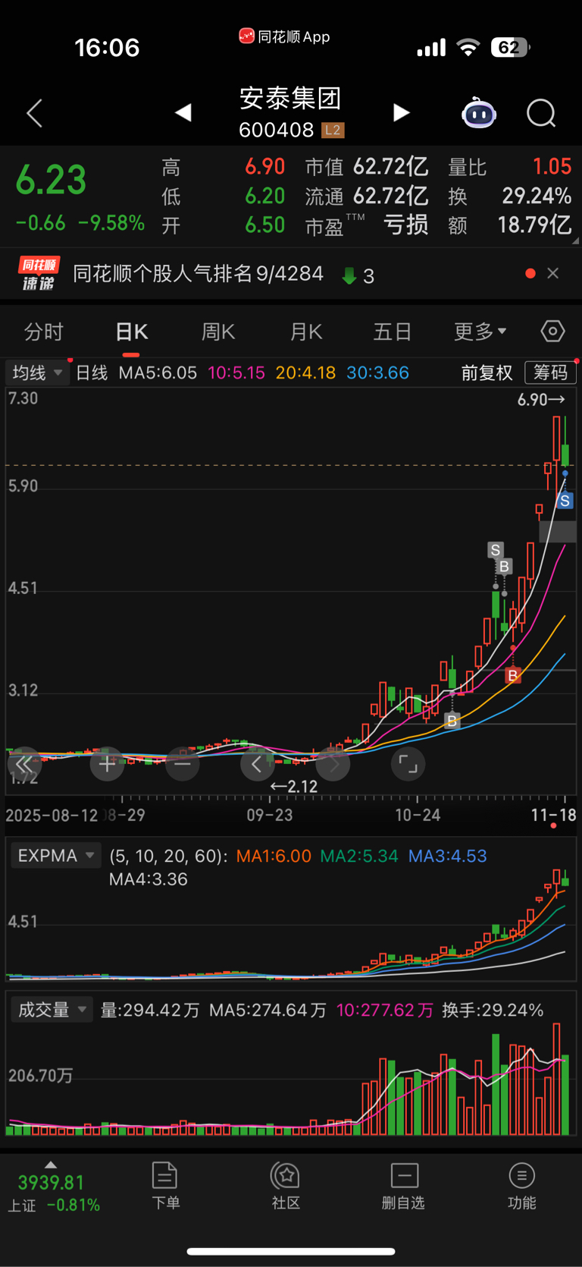Tap 额 18.79亿 amount value

pyautogui.click(x=534, y=225)
